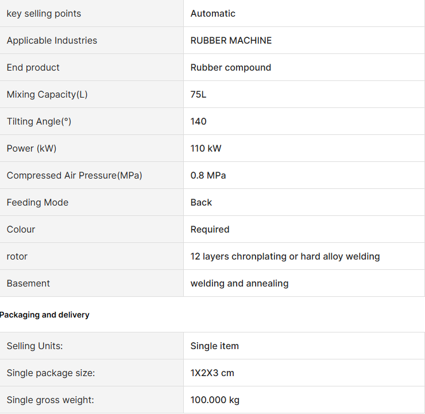This screenshot has width=425, height=414.
Task: Click the 'RUBBER MACHINE' value text
Action: 231,40
